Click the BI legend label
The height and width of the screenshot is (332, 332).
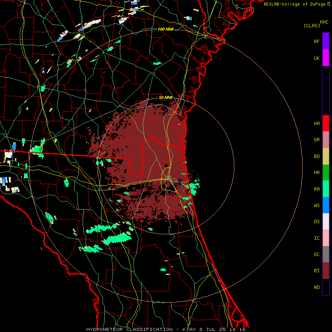tap(317, 271)
